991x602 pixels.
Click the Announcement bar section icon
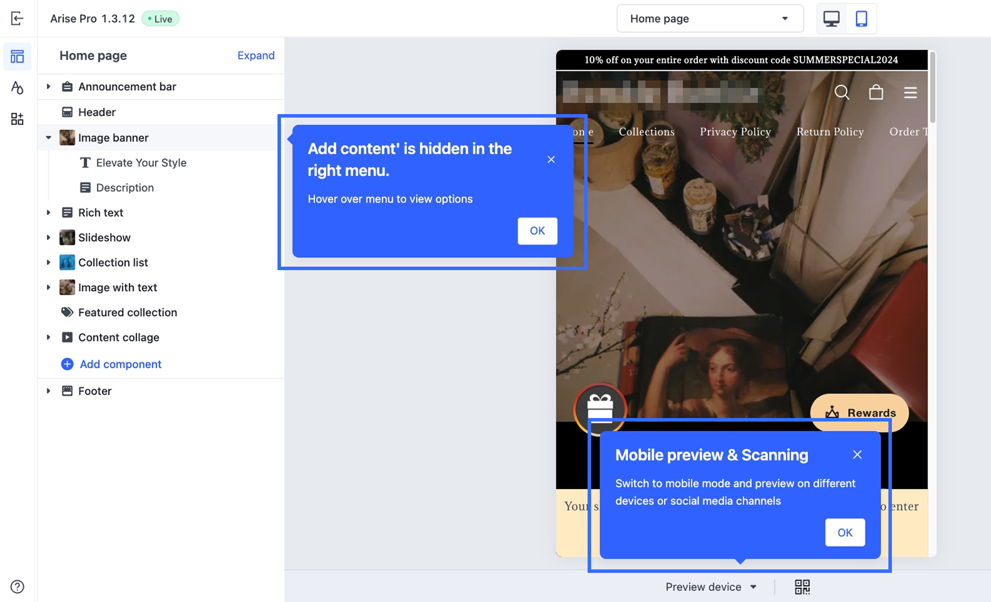point(68,87)
